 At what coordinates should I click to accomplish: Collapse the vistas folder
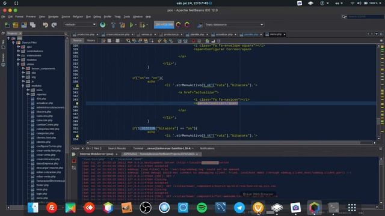[x=19, y=64]
